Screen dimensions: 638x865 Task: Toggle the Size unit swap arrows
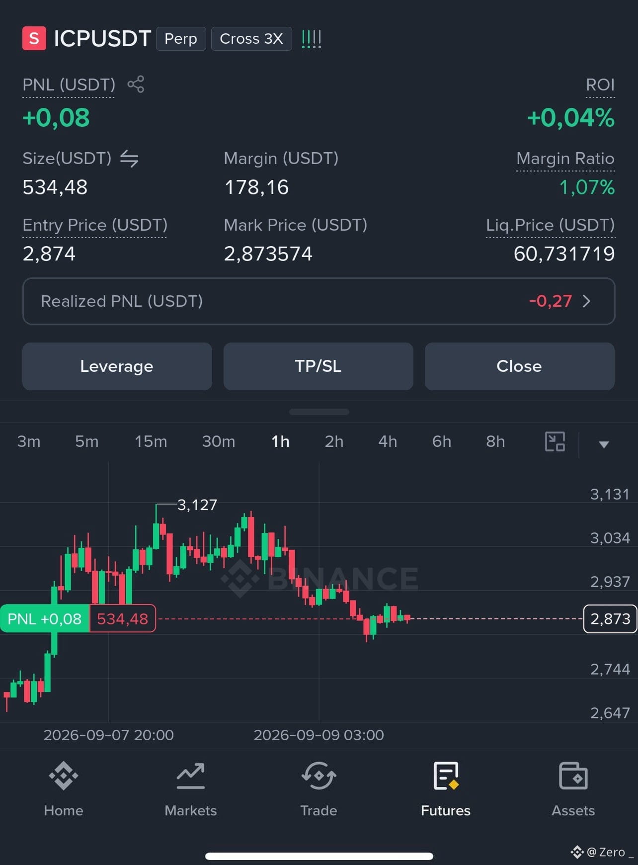click(x=129, y=159)
